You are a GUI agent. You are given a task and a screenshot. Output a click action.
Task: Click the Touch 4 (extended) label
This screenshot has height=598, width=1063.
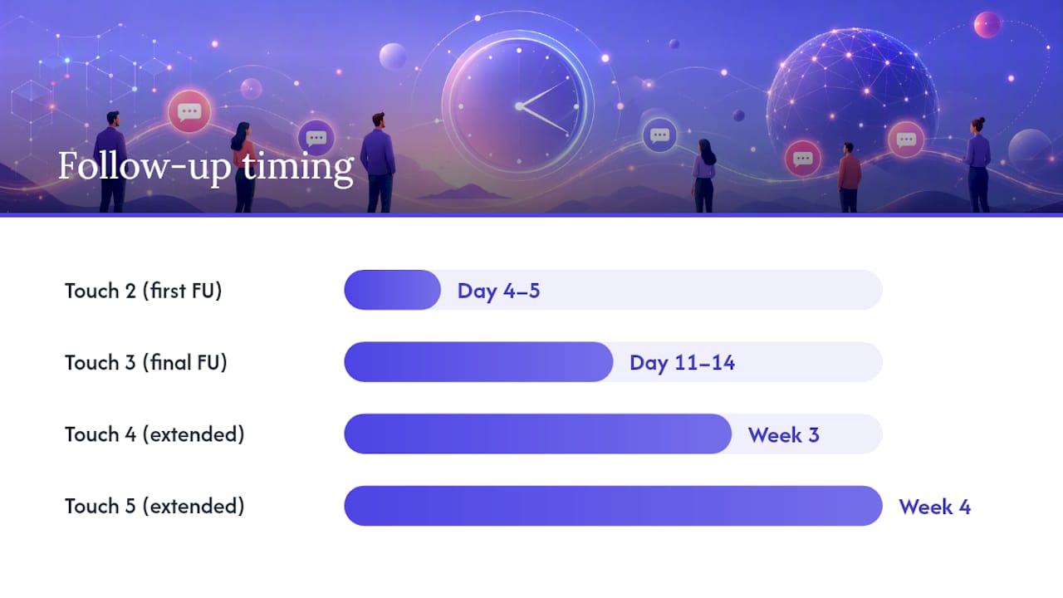click(154, 434)
